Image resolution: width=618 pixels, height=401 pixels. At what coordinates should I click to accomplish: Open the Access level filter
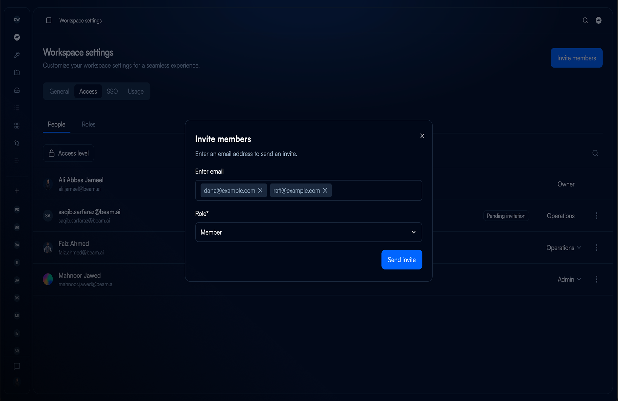pos(68,153)
